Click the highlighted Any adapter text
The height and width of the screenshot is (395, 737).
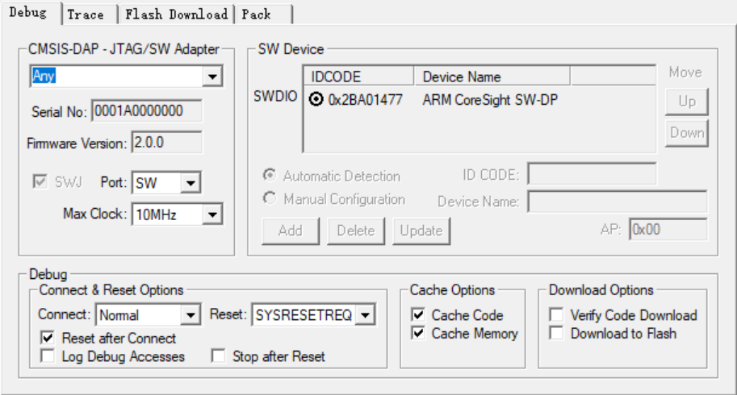click(x=44, y=76)
